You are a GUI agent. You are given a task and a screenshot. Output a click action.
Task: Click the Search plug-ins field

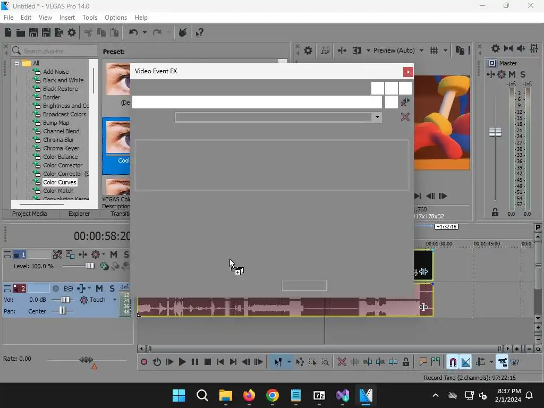coord(54,51)
